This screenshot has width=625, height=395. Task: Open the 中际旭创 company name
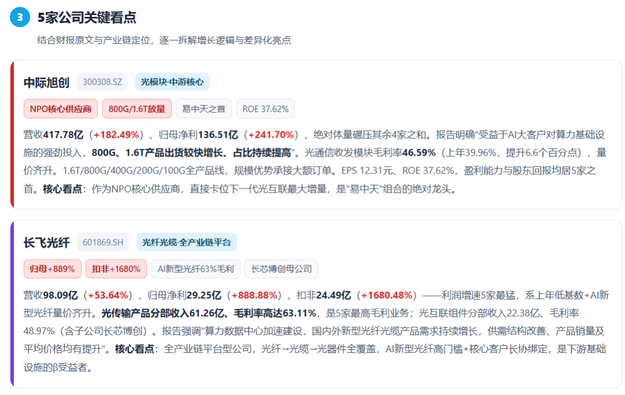pos(46,83)
